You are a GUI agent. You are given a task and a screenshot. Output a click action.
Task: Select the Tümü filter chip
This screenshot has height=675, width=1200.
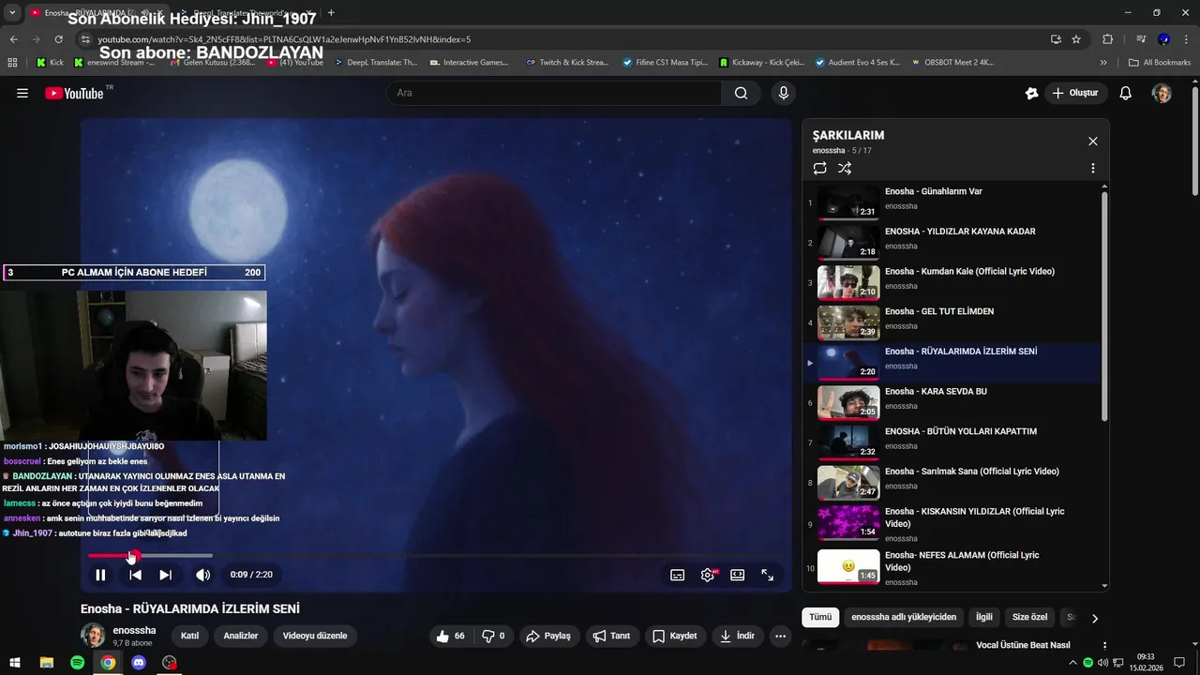coord(820,617)
